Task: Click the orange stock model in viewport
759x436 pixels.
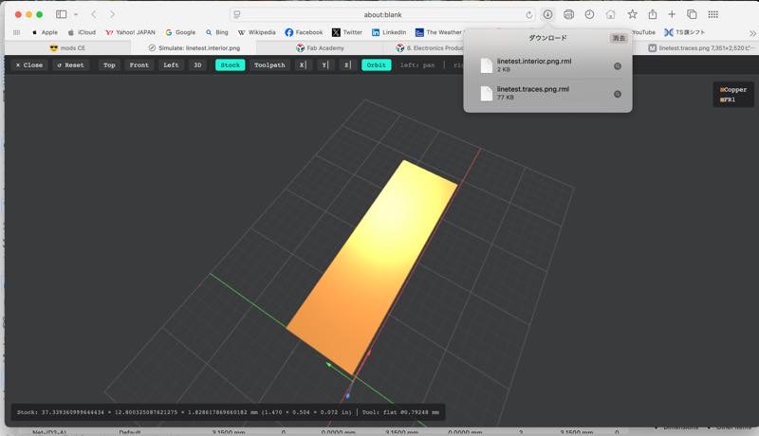Action: click(x=373, y=265)
